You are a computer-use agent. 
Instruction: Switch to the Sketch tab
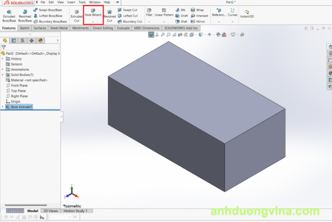pos(24,28)
